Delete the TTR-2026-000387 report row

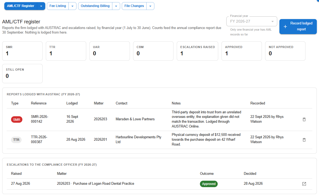point(304,140)
